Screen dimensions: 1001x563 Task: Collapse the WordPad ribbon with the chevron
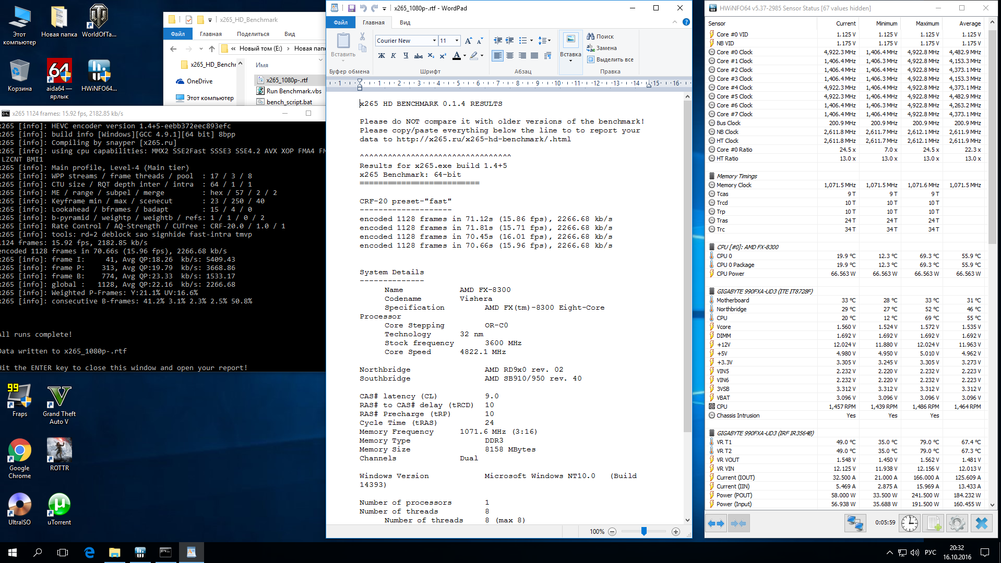675,22
